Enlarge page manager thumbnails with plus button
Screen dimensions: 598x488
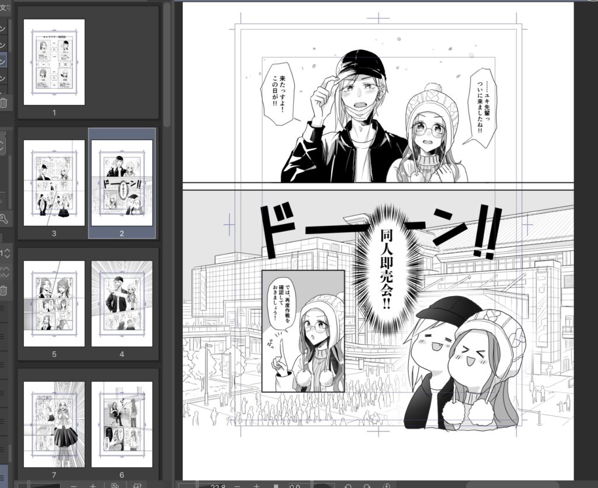click(x=92, y=485)
